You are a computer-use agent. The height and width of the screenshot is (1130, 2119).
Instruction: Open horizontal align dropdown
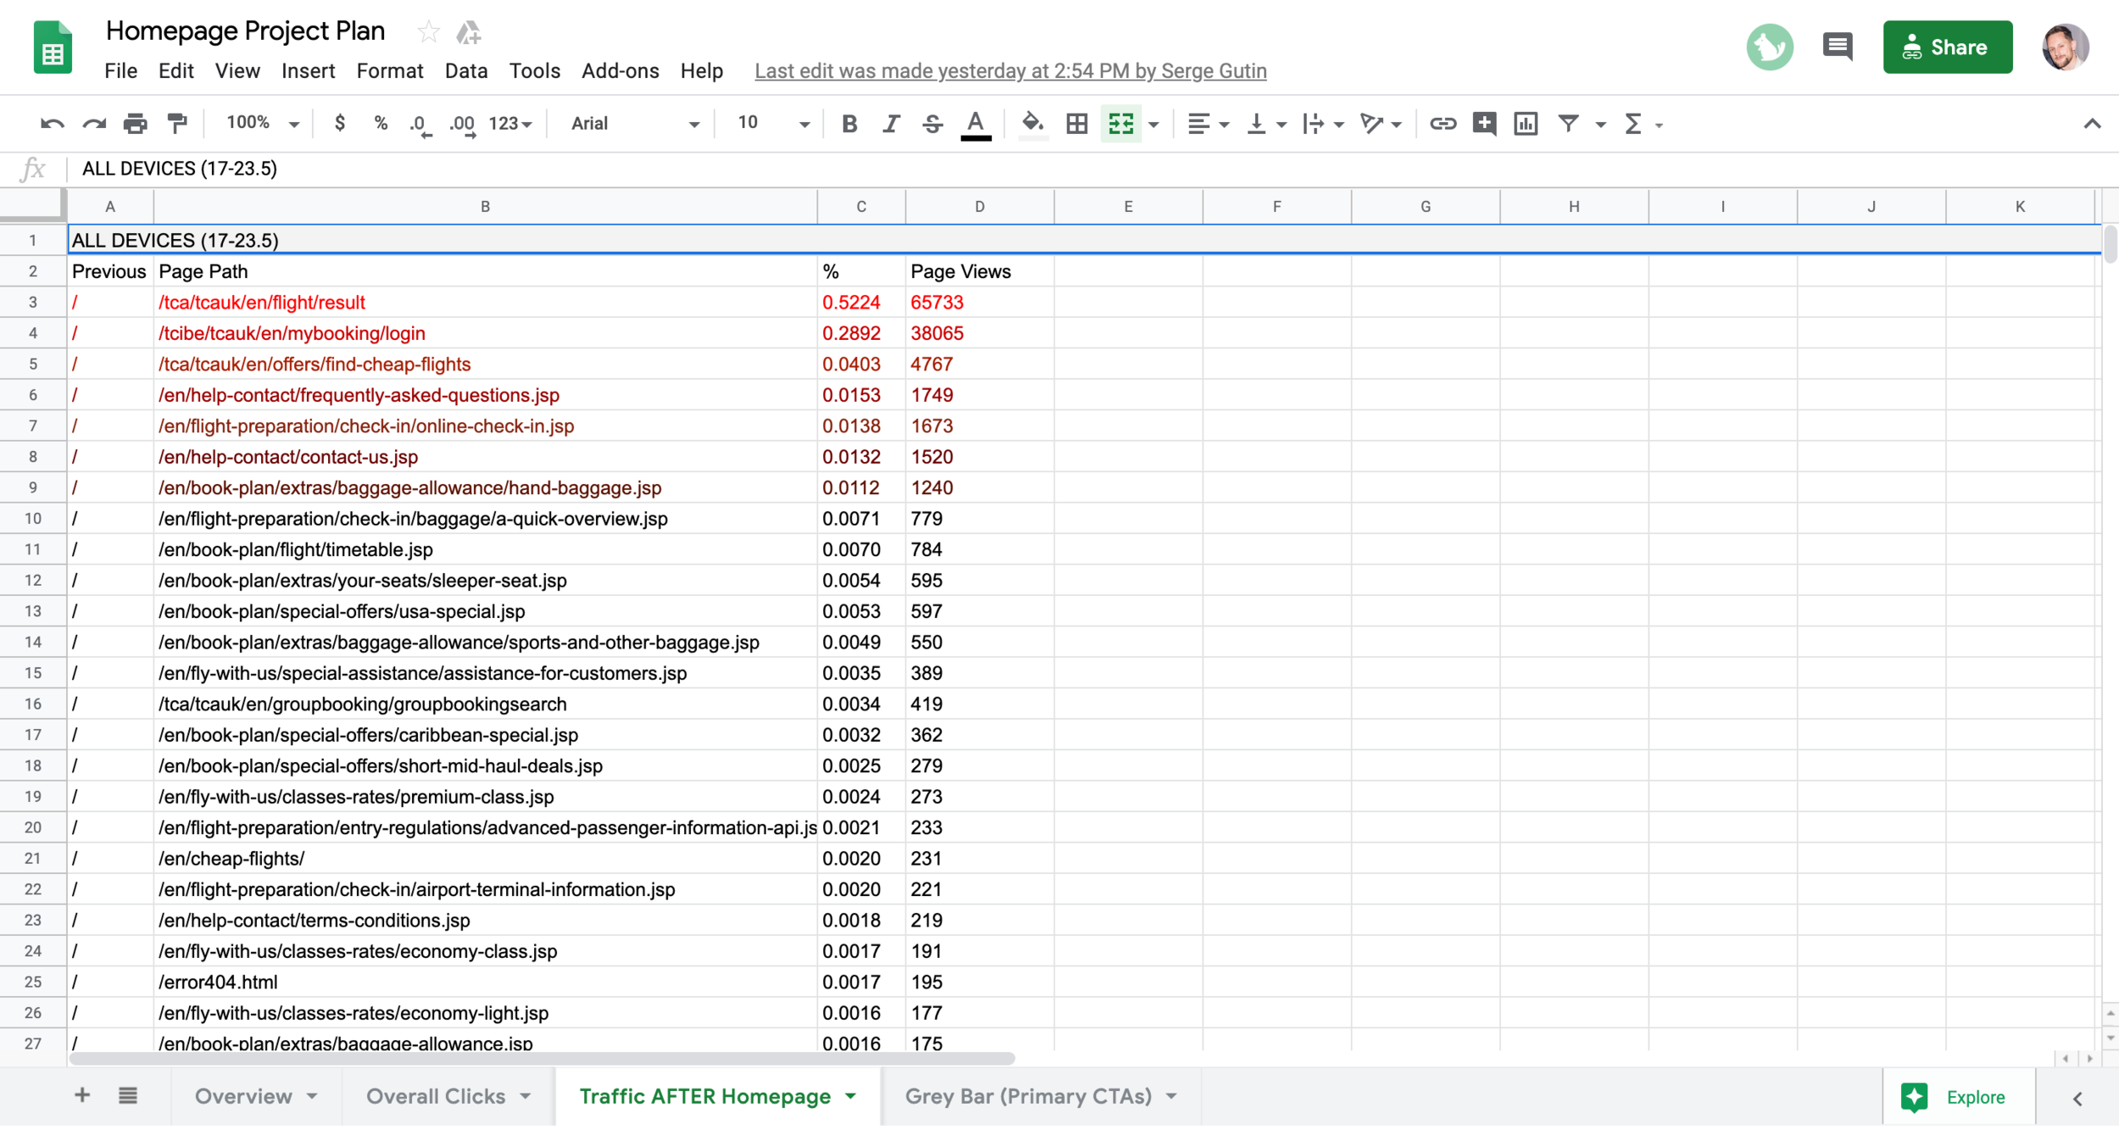[1207, 124]
